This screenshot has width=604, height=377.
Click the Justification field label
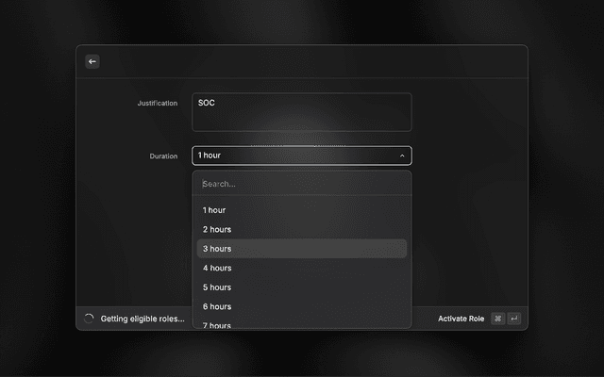[157, 103]
